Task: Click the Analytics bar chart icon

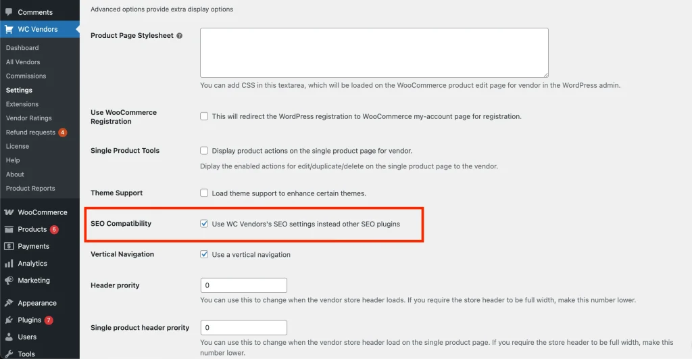Action: (9, 264)
